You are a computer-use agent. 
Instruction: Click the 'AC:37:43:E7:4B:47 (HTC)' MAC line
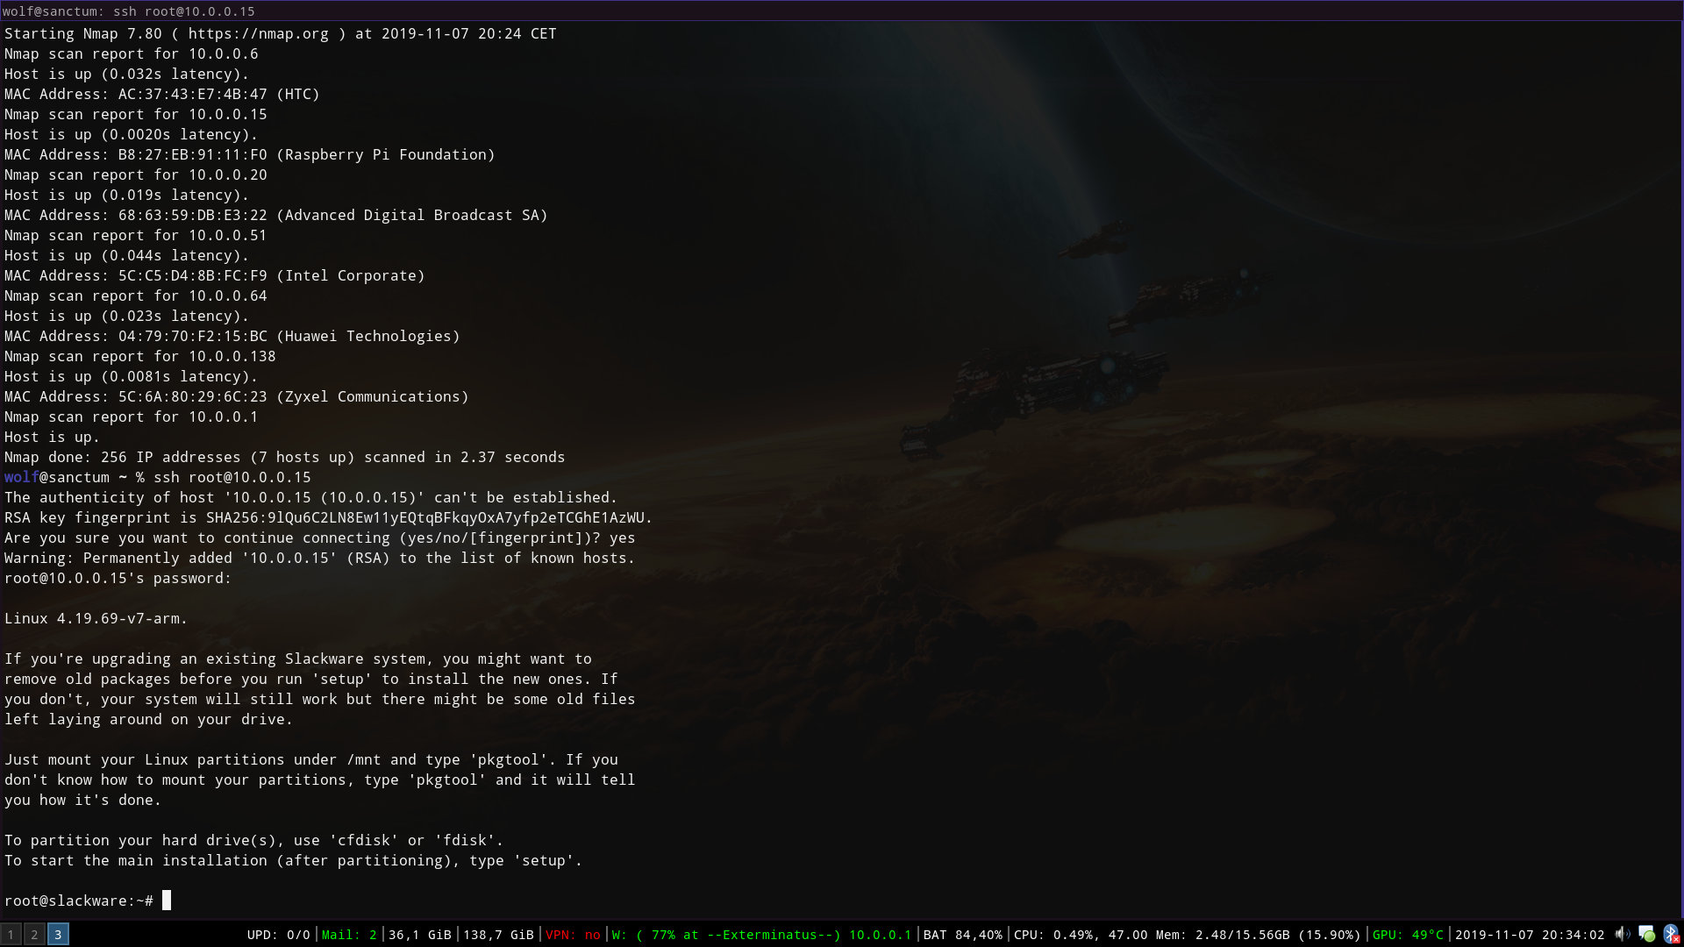tap(162, 94)
